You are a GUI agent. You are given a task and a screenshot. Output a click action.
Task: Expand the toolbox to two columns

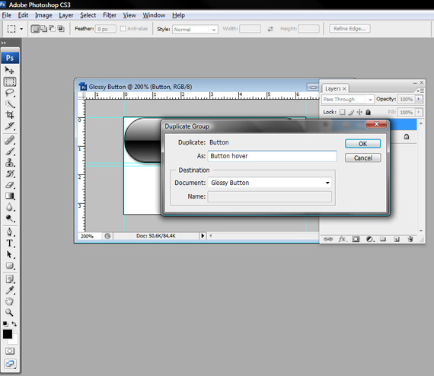pyautogui.click(x=3, y=43)
